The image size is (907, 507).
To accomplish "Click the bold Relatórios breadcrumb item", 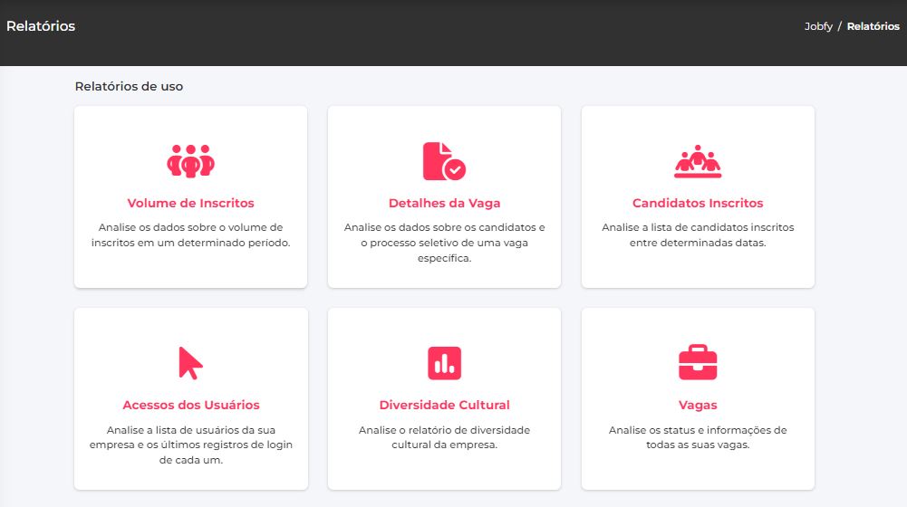I will tap(873, 27).
